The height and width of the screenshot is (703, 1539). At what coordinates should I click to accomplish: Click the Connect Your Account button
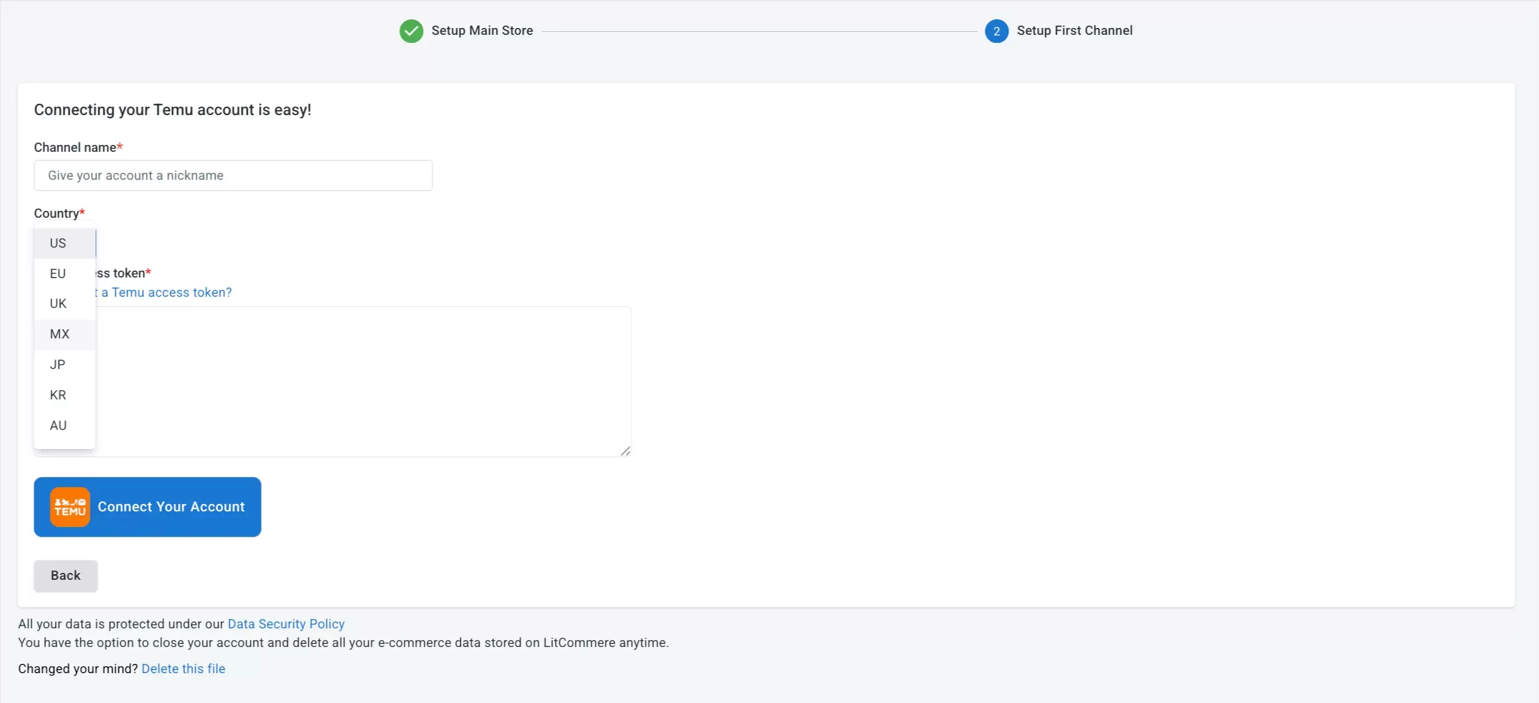pos(171,506)
